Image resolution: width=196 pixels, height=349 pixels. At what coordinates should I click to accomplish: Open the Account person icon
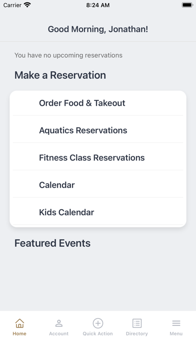pyautogui.click(x=59, y=323)
